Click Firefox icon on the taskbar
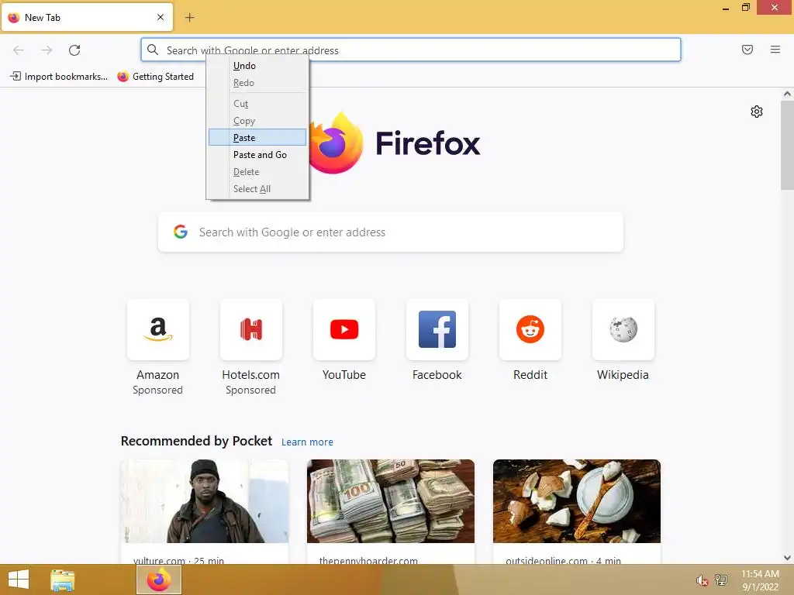This screenshot has height=595, width=794. (159, 580)
